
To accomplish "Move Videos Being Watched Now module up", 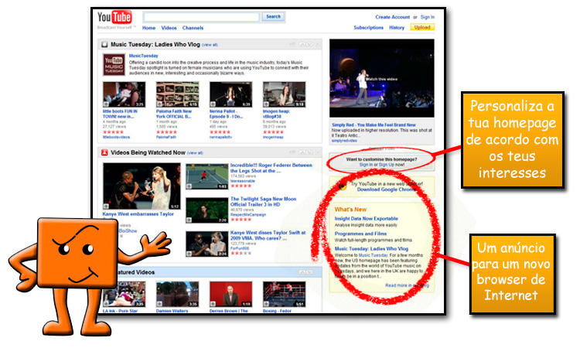I will coord(302,152).
